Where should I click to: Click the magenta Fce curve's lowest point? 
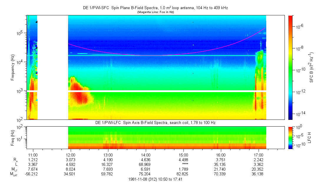point(147,55)
